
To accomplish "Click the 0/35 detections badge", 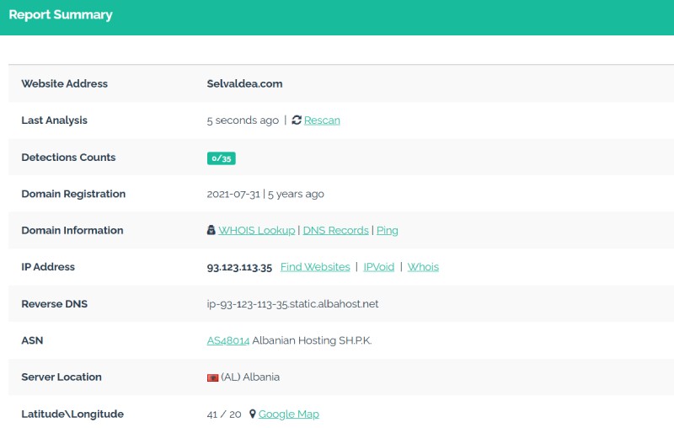I will click(x=221, y=158).
